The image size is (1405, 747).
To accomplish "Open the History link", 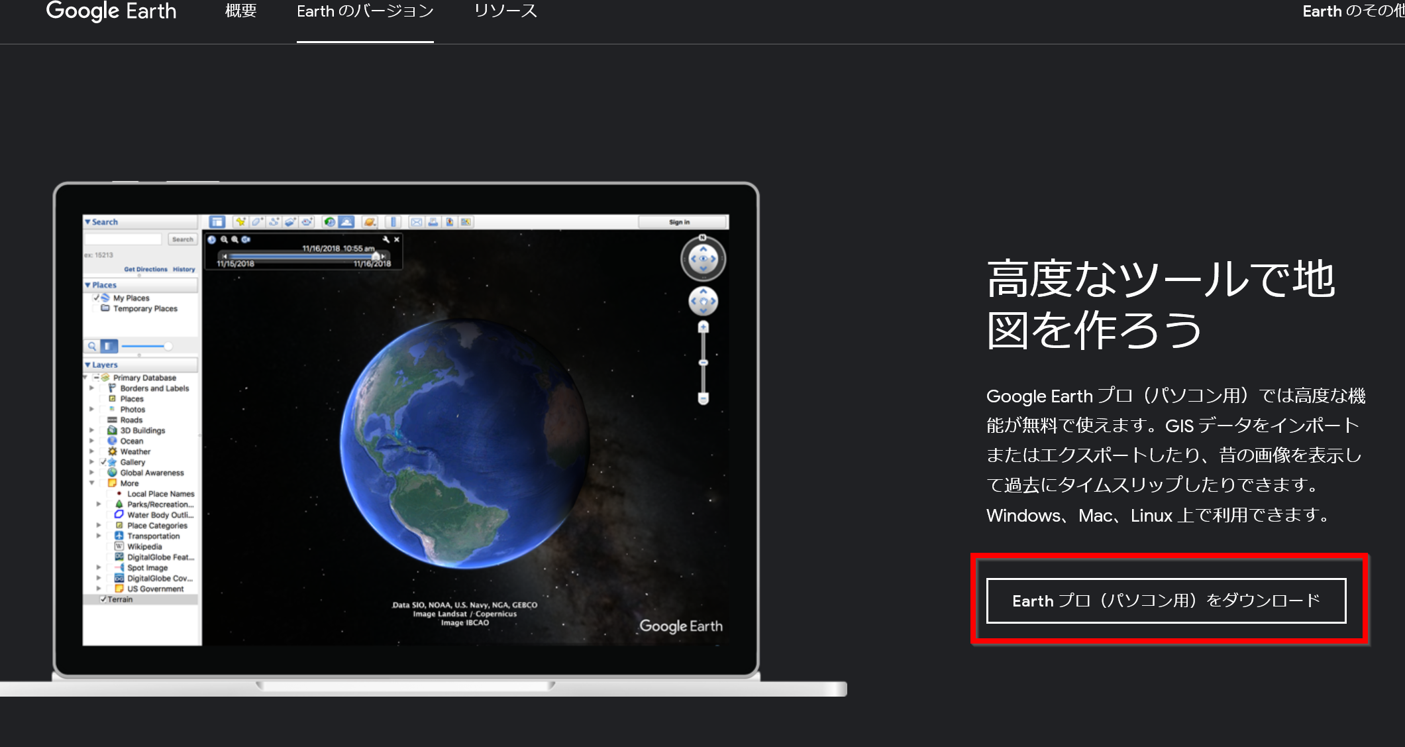I will point(184,269).
